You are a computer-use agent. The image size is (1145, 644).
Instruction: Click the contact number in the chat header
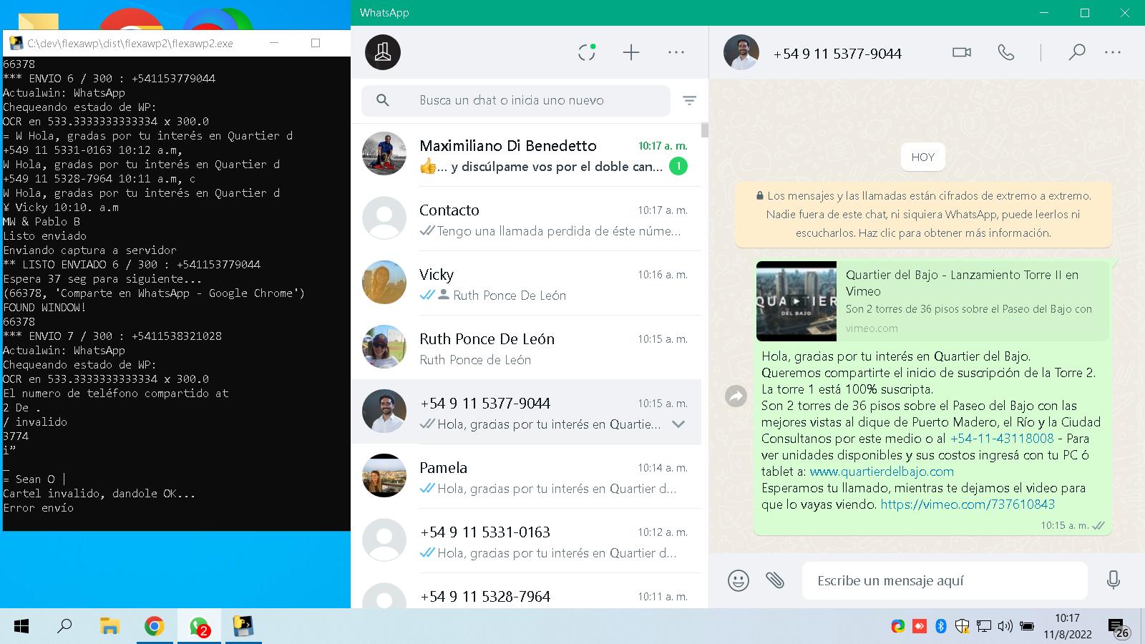point(837,54)
